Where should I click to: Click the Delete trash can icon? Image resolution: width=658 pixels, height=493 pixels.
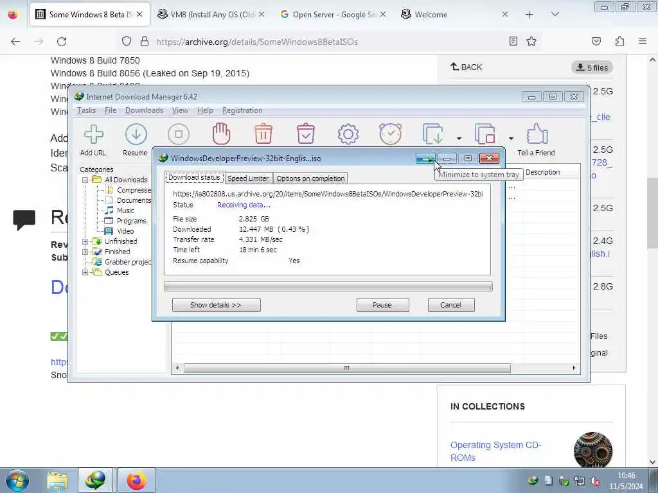tap(263, 134)
